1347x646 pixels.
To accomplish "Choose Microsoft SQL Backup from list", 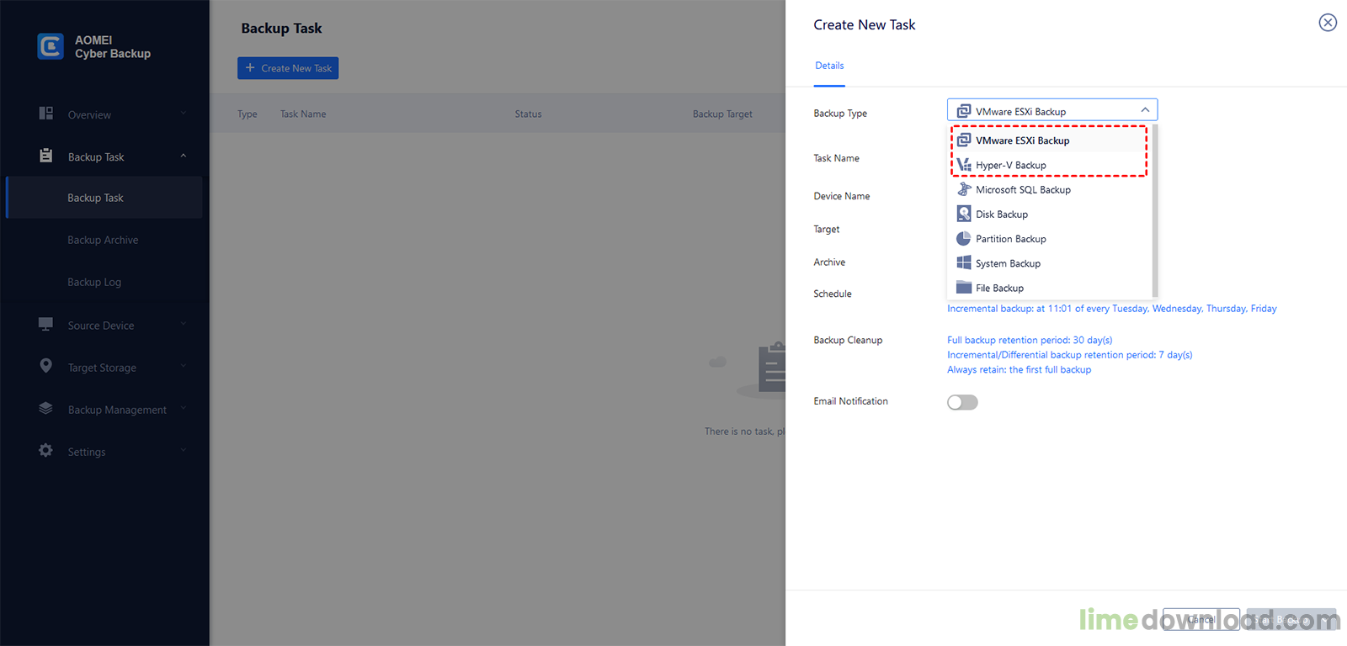I will 1049,189.
